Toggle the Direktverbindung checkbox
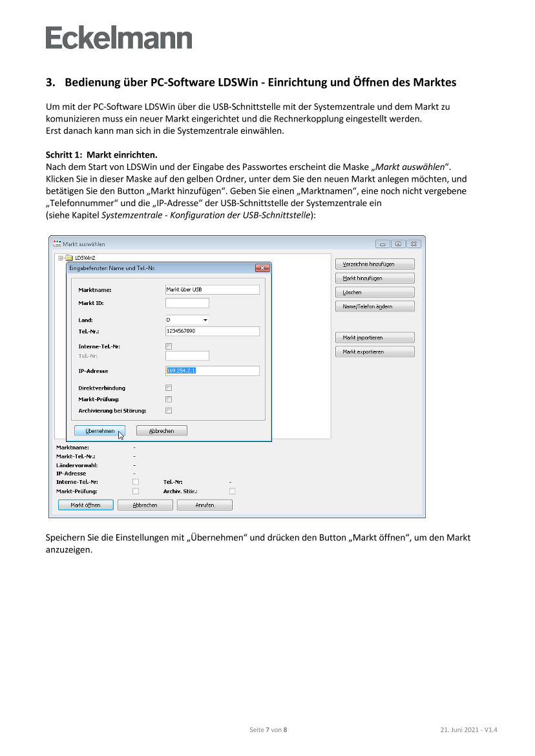This screenshot has width=535, height=756. [x=169, y=388]
